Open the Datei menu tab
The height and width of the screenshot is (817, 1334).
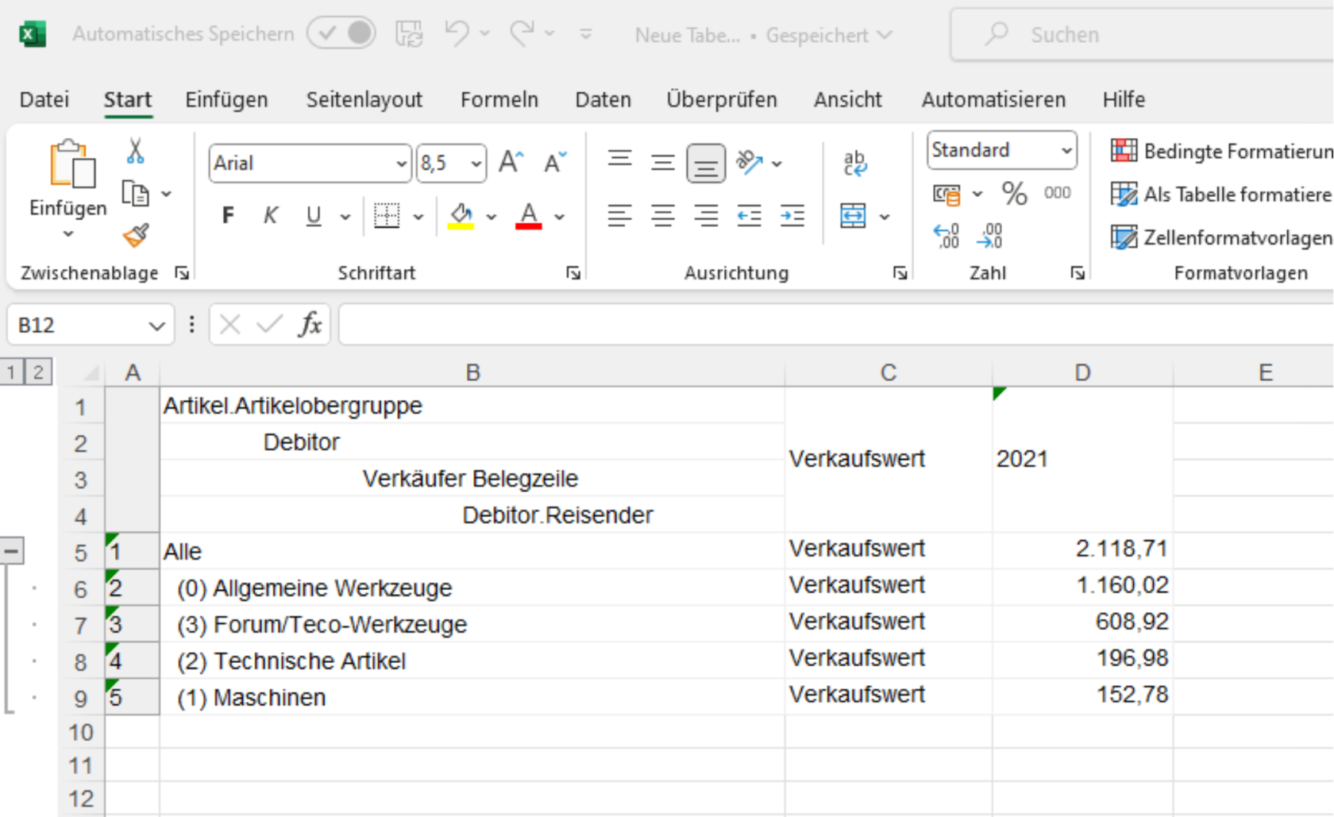point(44,100)
